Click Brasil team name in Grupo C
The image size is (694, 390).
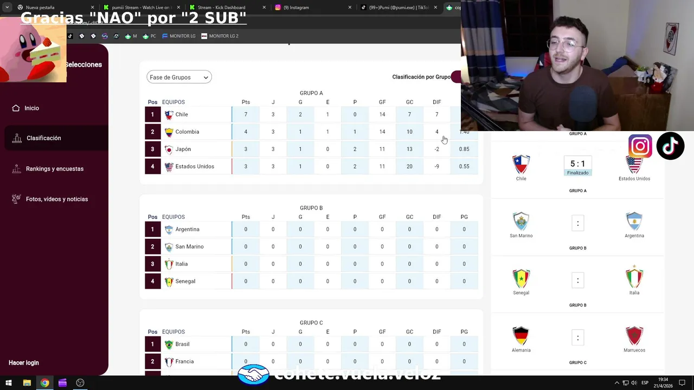pos(182,344)
